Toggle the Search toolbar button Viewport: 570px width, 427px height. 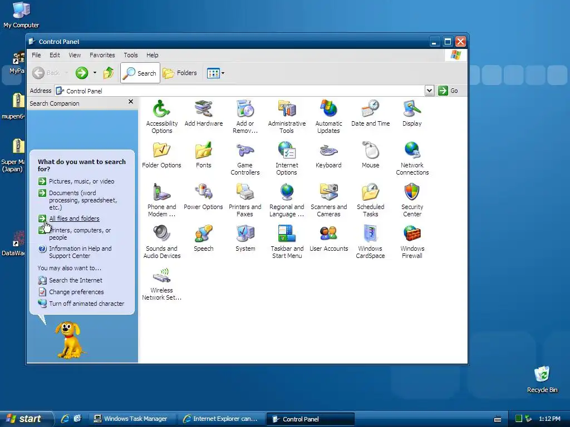pyautogui.click(x=140, y=73)
